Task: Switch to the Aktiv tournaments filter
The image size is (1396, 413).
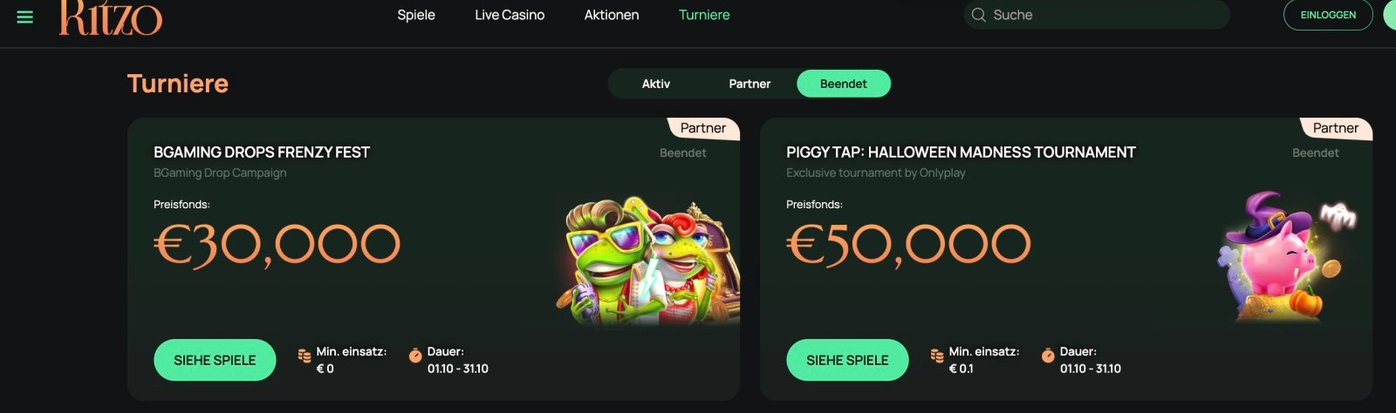Action: [656, 84]
